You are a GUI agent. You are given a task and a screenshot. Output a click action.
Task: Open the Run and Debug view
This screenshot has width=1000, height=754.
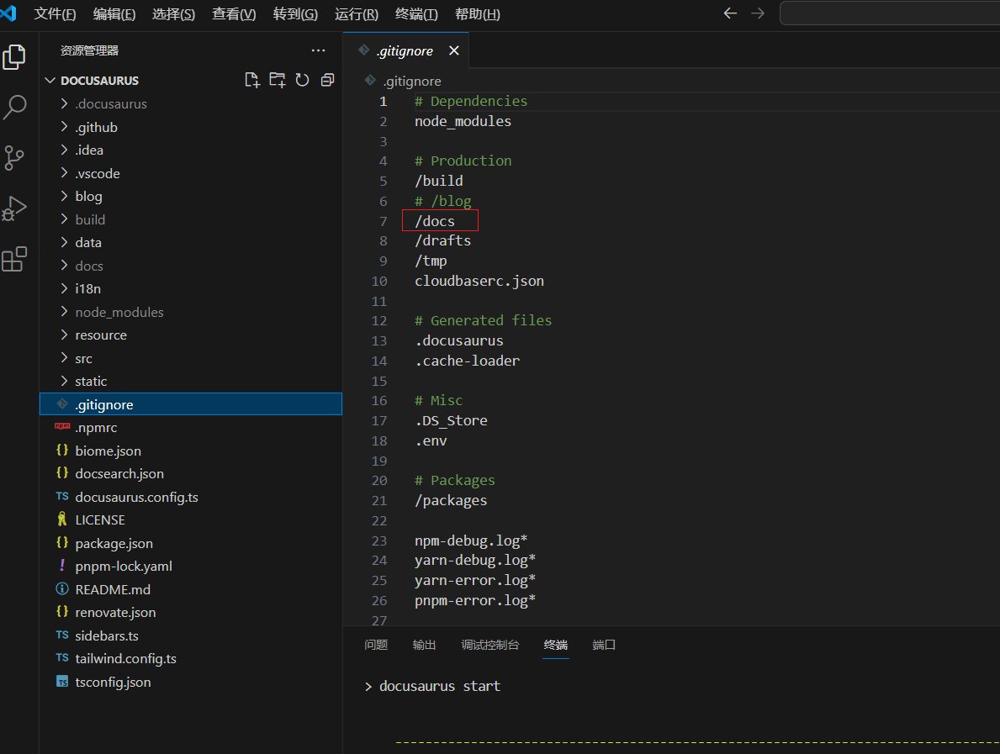coord(14,208)
